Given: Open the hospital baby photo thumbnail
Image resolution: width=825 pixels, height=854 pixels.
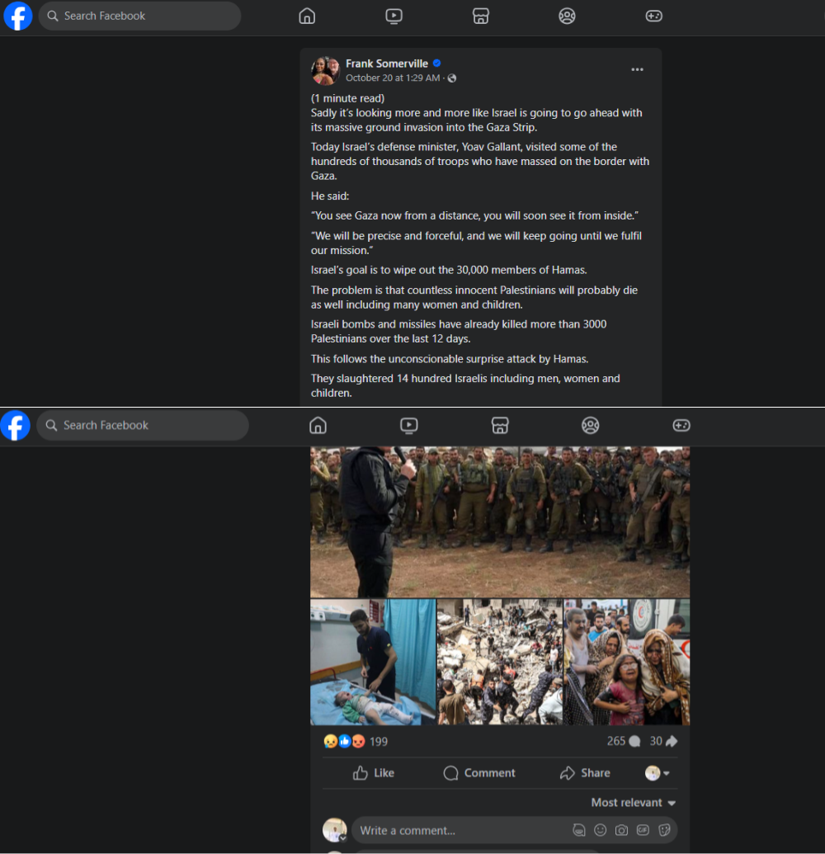Looking at the screenshot, I should 373,663.
